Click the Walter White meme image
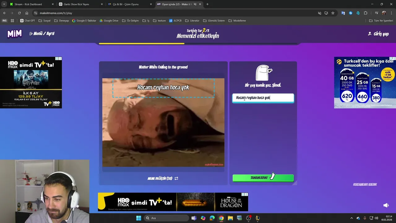Image resolution: width=396 pixels, height=223 pixels. pos(163,122)
